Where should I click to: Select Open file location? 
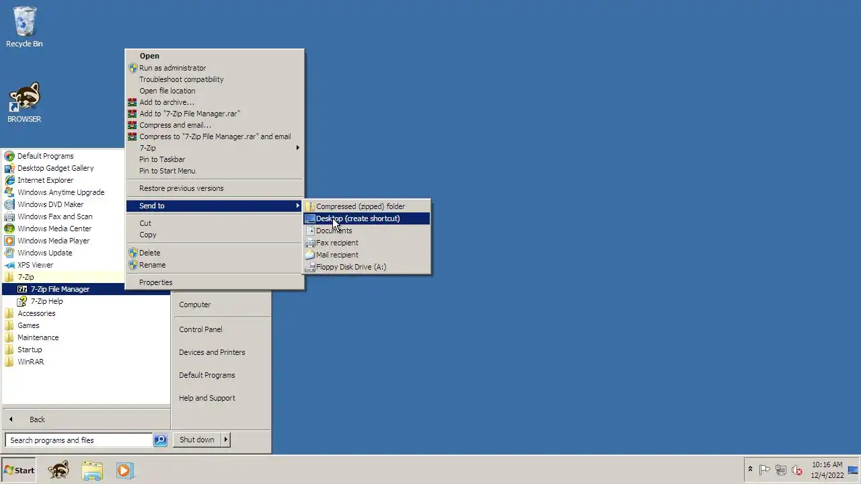click(215, 91)
